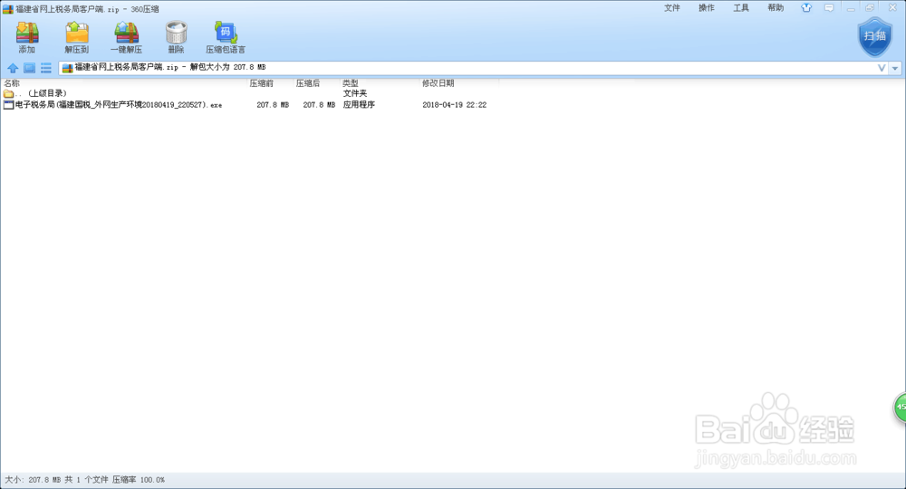This screenshot has height=489, width=906.
Task: Minimize the 360压缩 window
Action: coord(851,8)
